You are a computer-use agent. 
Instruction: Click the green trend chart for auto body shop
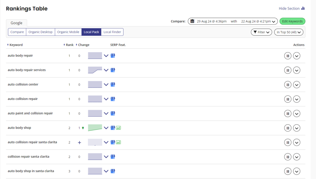95,128
